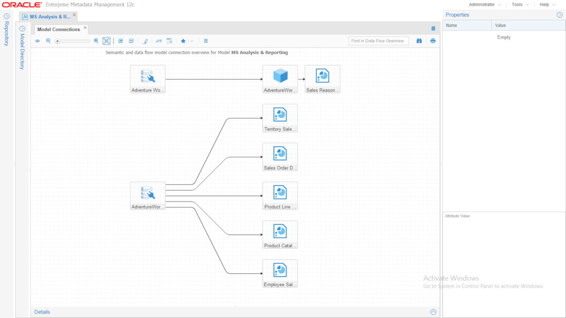
Task: Click the fit to content icon
Action: [107, 41]
